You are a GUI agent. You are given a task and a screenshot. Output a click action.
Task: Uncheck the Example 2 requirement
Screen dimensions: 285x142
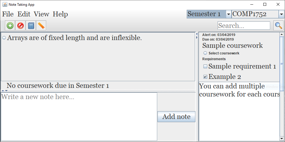[206, 77]
